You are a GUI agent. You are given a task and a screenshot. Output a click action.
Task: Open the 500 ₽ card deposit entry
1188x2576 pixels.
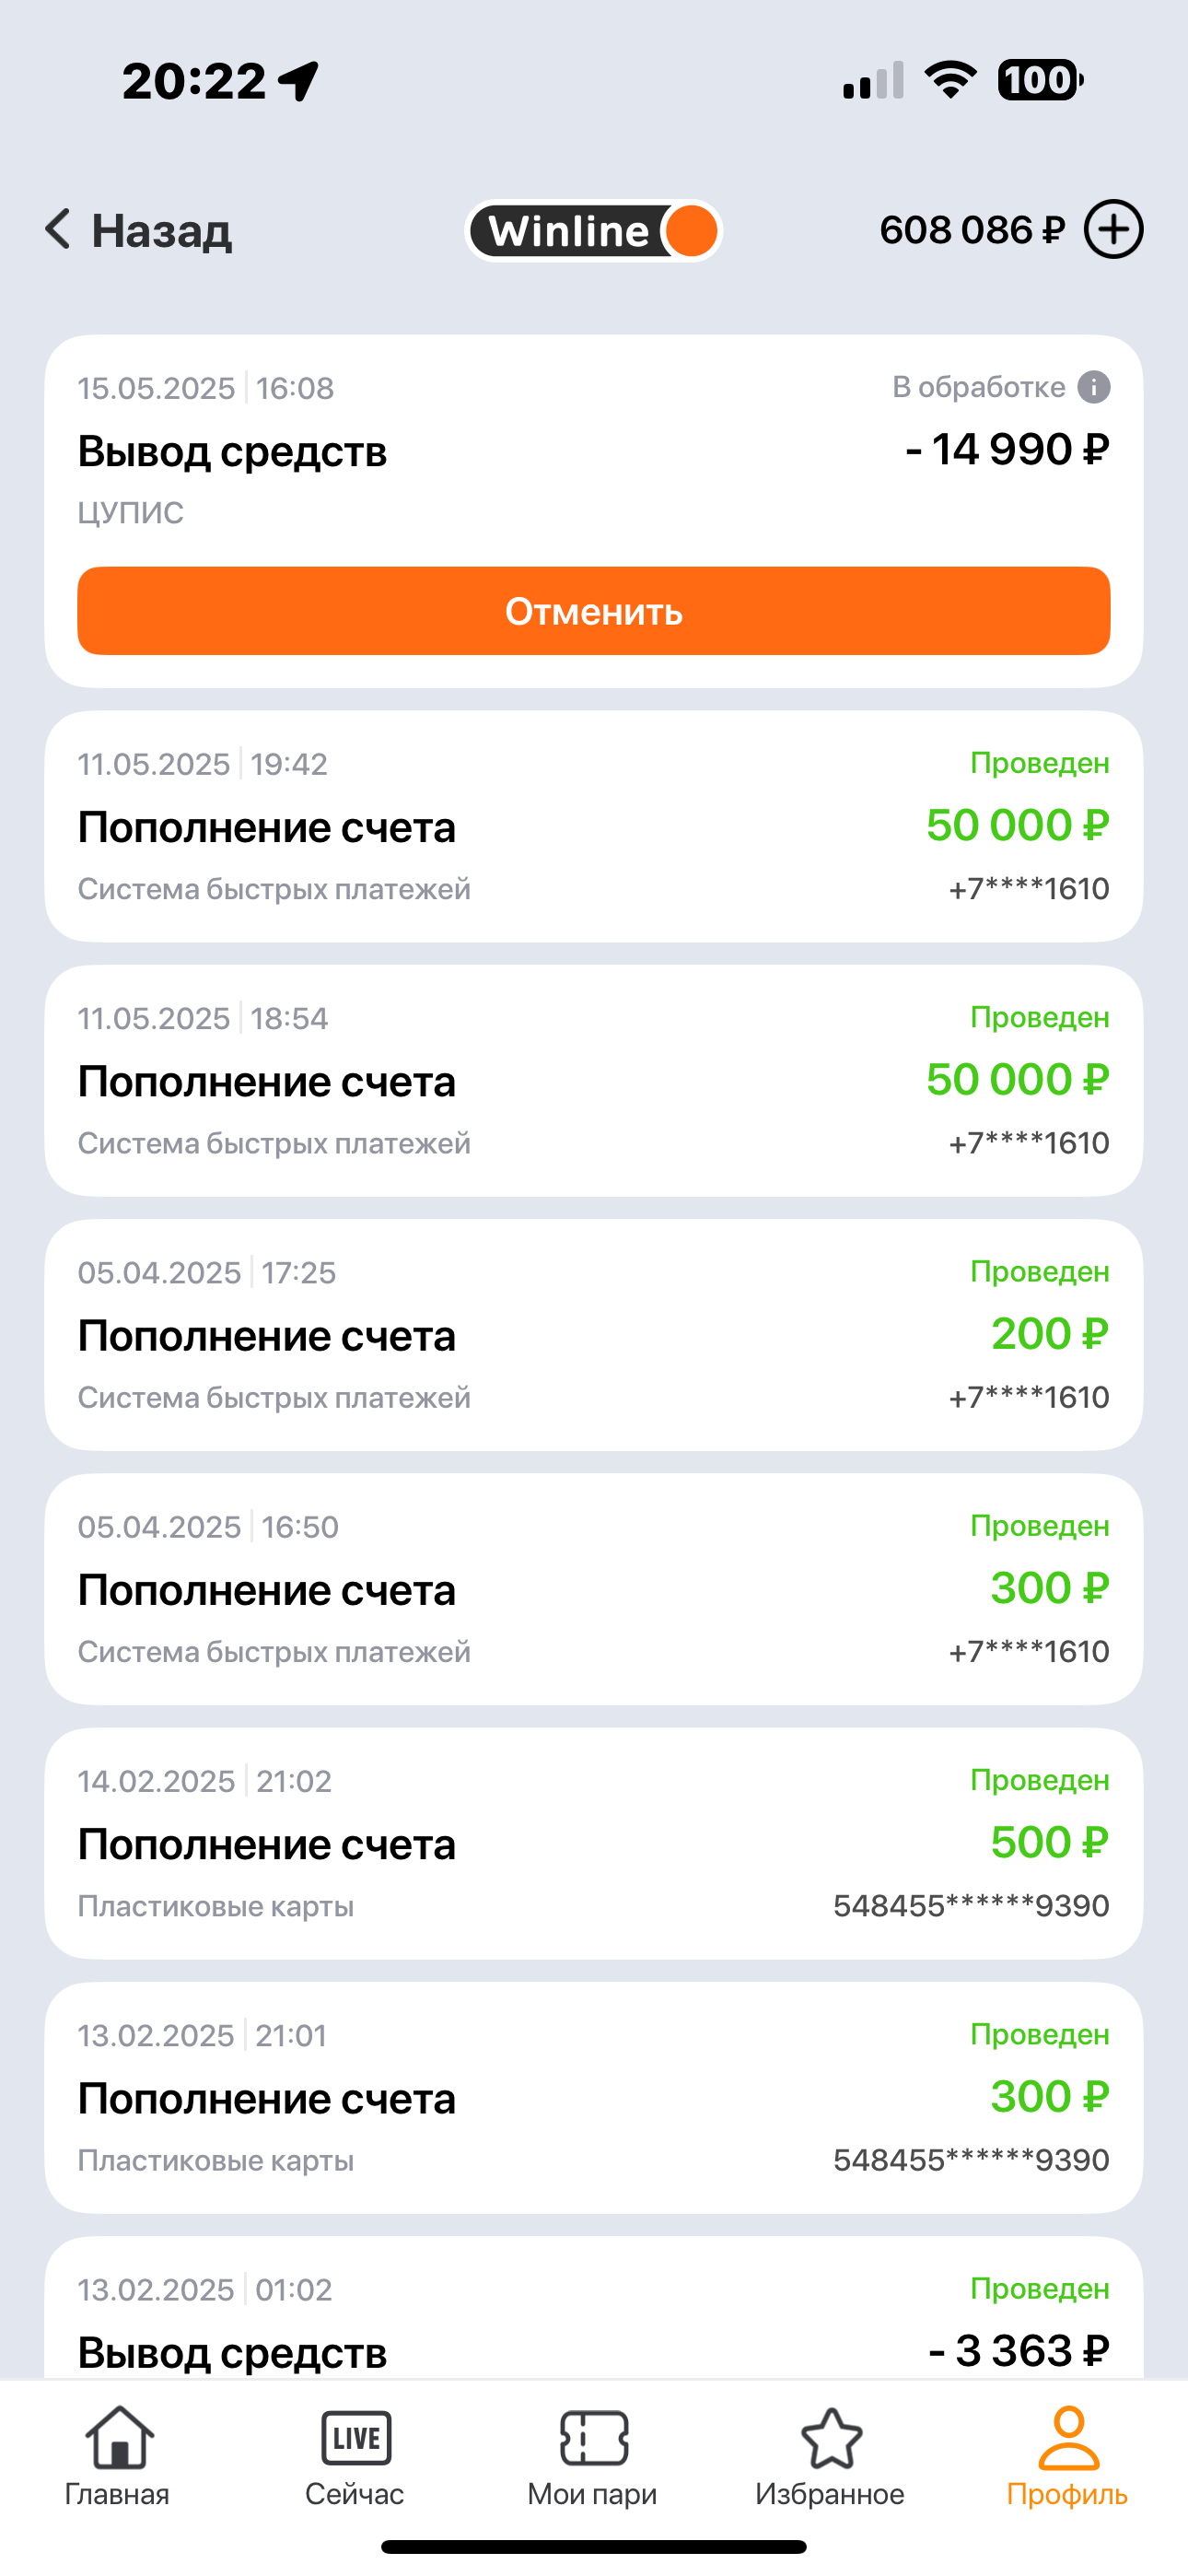593,1843
